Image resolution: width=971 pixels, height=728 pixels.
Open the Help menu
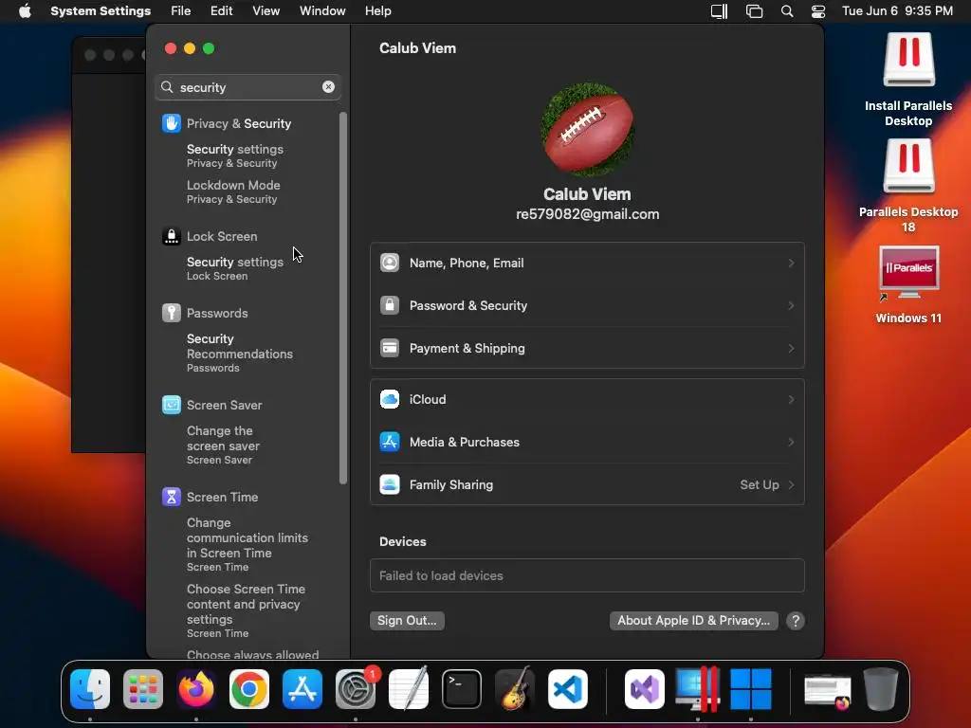[377, 11]
